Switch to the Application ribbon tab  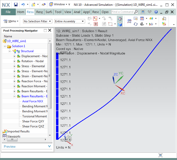86,12
